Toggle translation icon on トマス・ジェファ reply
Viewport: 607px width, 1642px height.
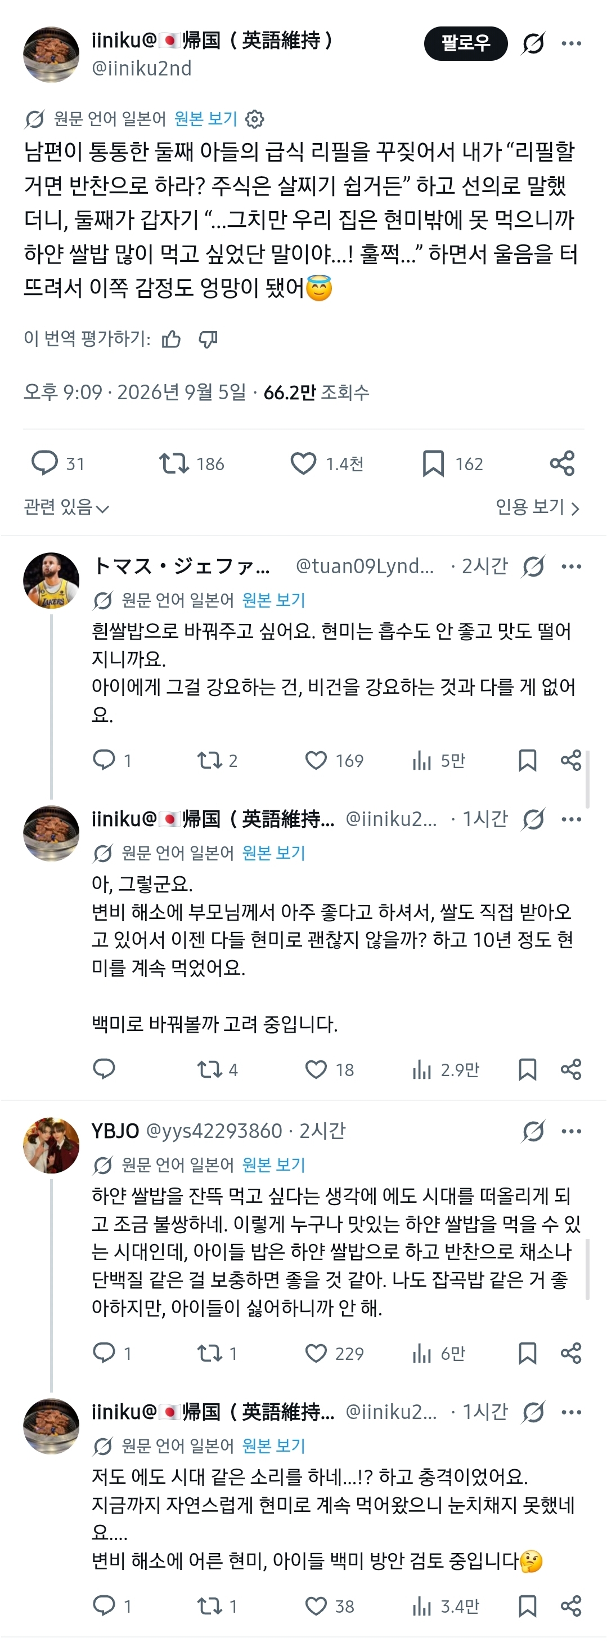(x=533, y=566)
